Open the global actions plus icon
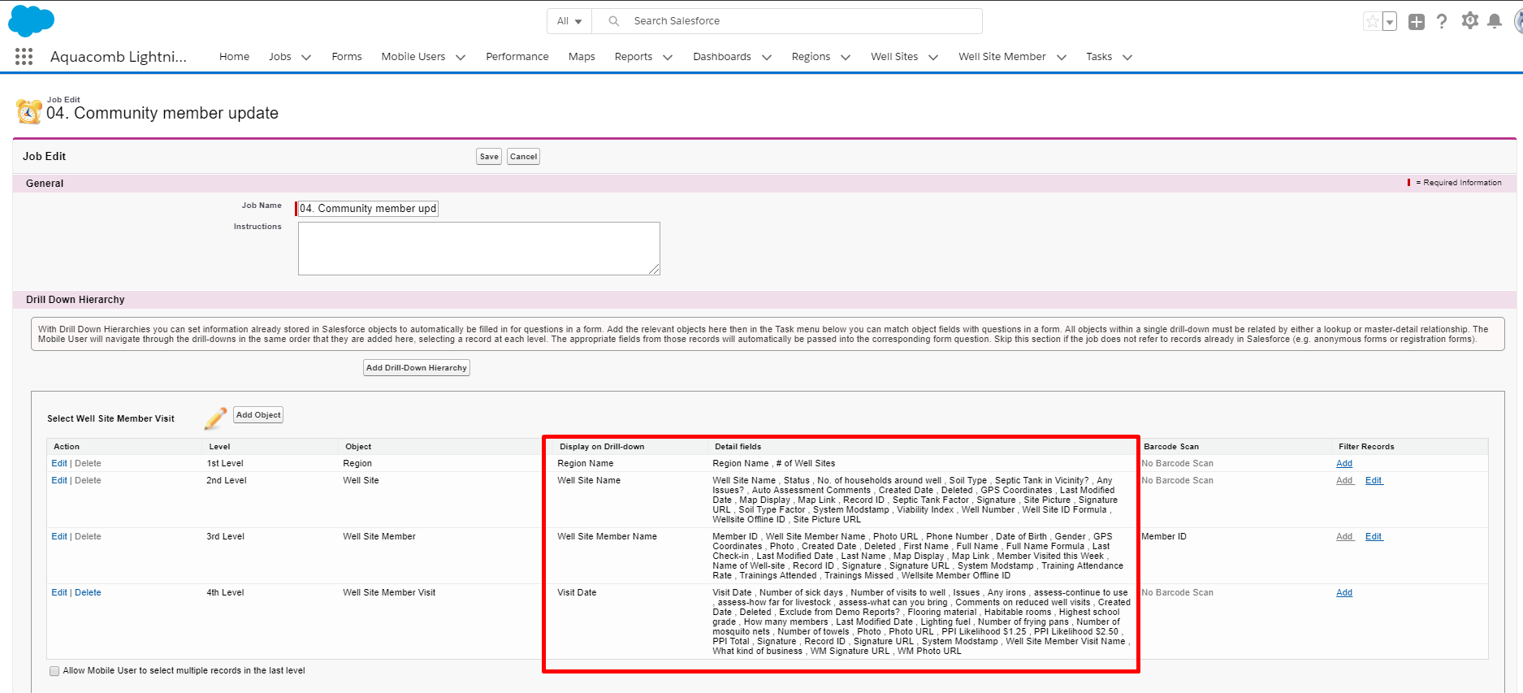Image resolution: width=1523 pixels, height=693 pixels. pyautogui.click(x=1417, y=22)
